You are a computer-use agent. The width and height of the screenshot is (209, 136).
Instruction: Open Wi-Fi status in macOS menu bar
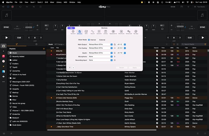click(x=187, y=2)
